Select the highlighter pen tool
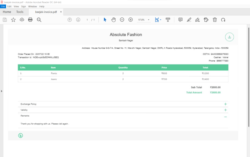This screenshot has height=157, width=250. click(x=189, y=20)
